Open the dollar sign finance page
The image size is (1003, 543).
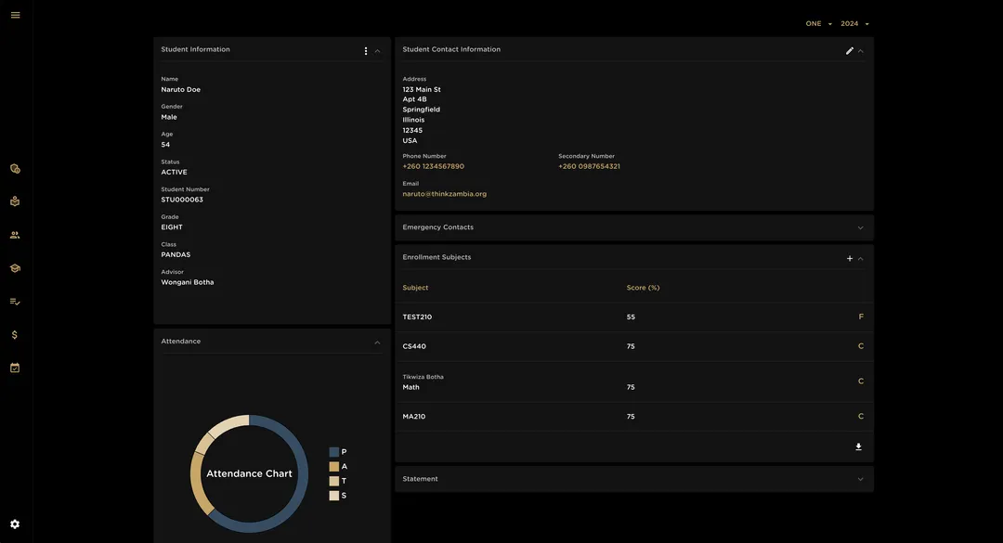[15, 335]
